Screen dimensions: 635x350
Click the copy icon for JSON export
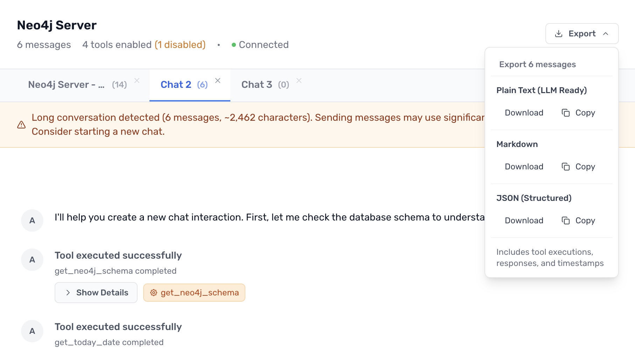(x=566, y=220)
